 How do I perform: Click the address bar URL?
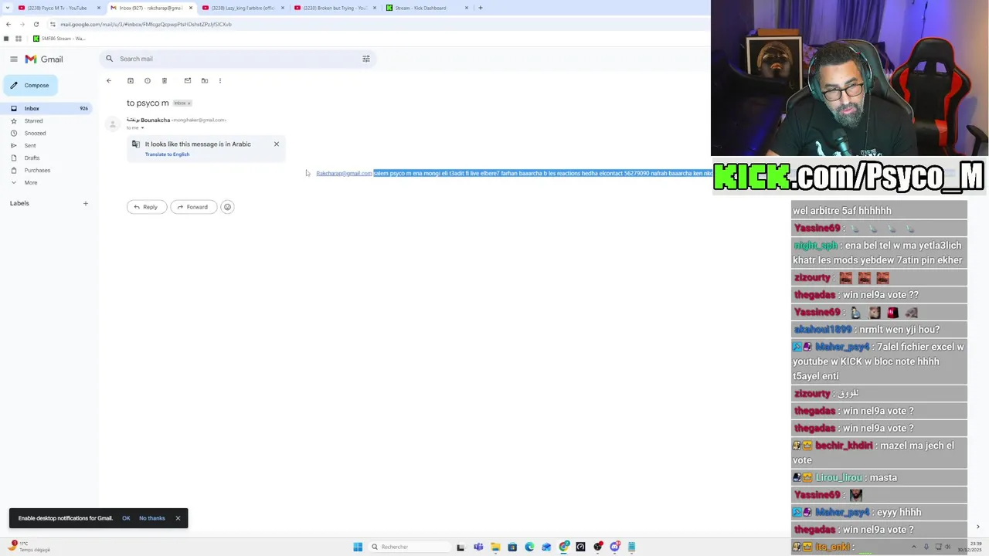[146, 24]
